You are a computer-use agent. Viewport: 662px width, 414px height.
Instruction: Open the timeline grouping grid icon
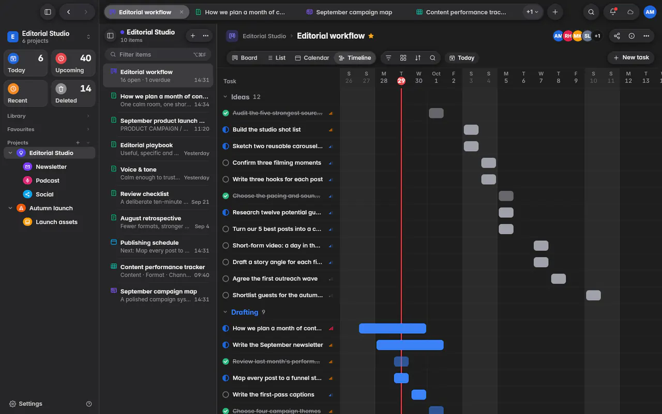click(x=403, y=58)
